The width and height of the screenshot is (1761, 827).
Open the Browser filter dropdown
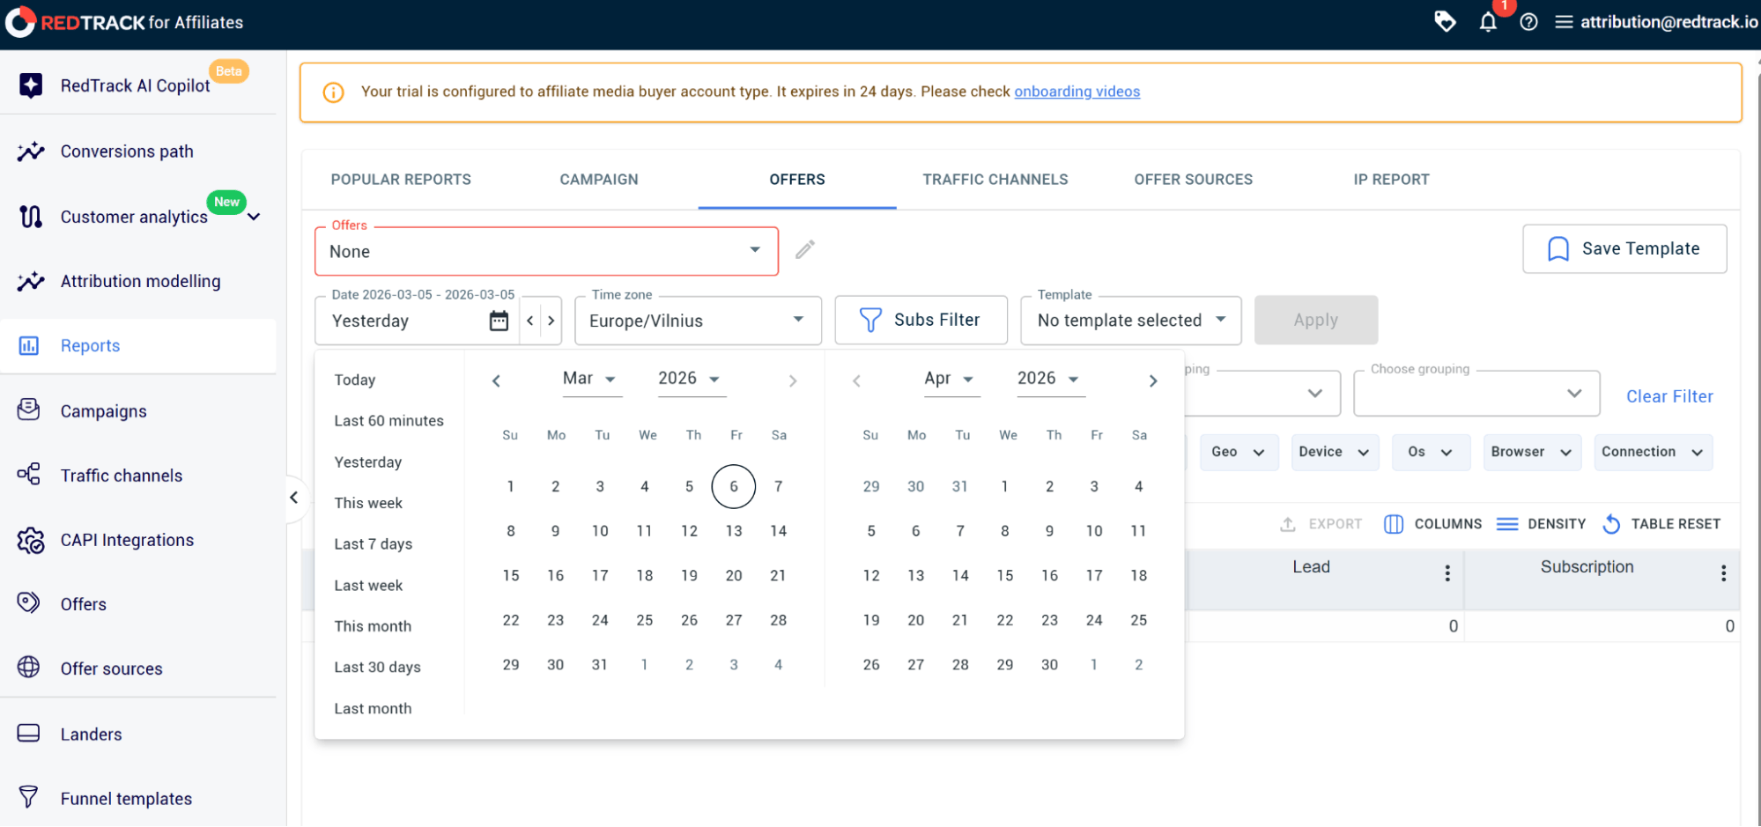[x=1532, y=452]
